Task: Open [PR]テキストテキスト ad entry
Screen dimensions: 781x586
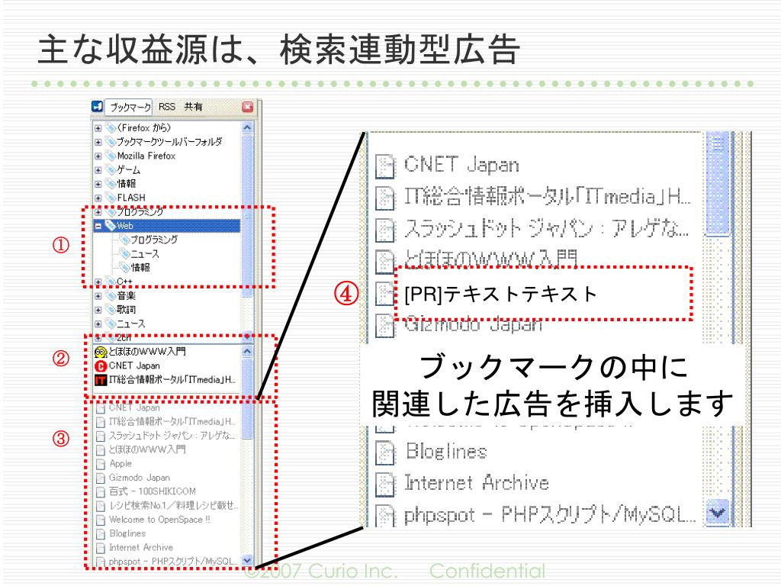Action: (500, 294)
